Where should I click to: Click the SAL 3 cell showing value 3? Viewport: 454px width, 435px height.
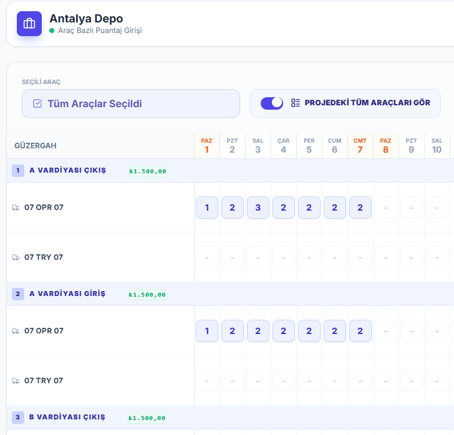pyautogui.click(x=258, y=208)
